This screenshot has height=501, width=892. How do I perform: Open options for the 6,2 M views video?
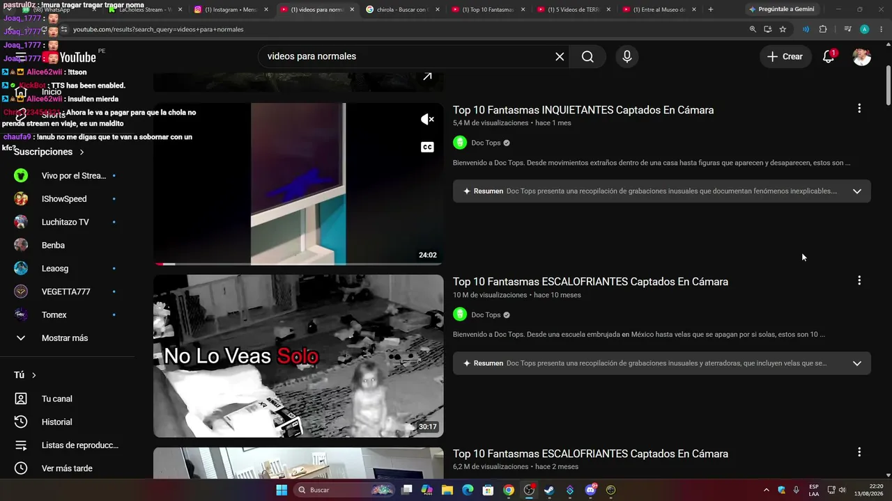(859, 452)
